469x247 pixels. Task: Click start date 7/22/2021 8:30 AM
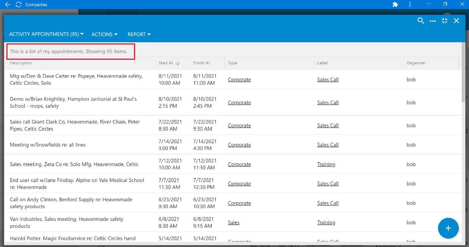[x=170, y=125]
